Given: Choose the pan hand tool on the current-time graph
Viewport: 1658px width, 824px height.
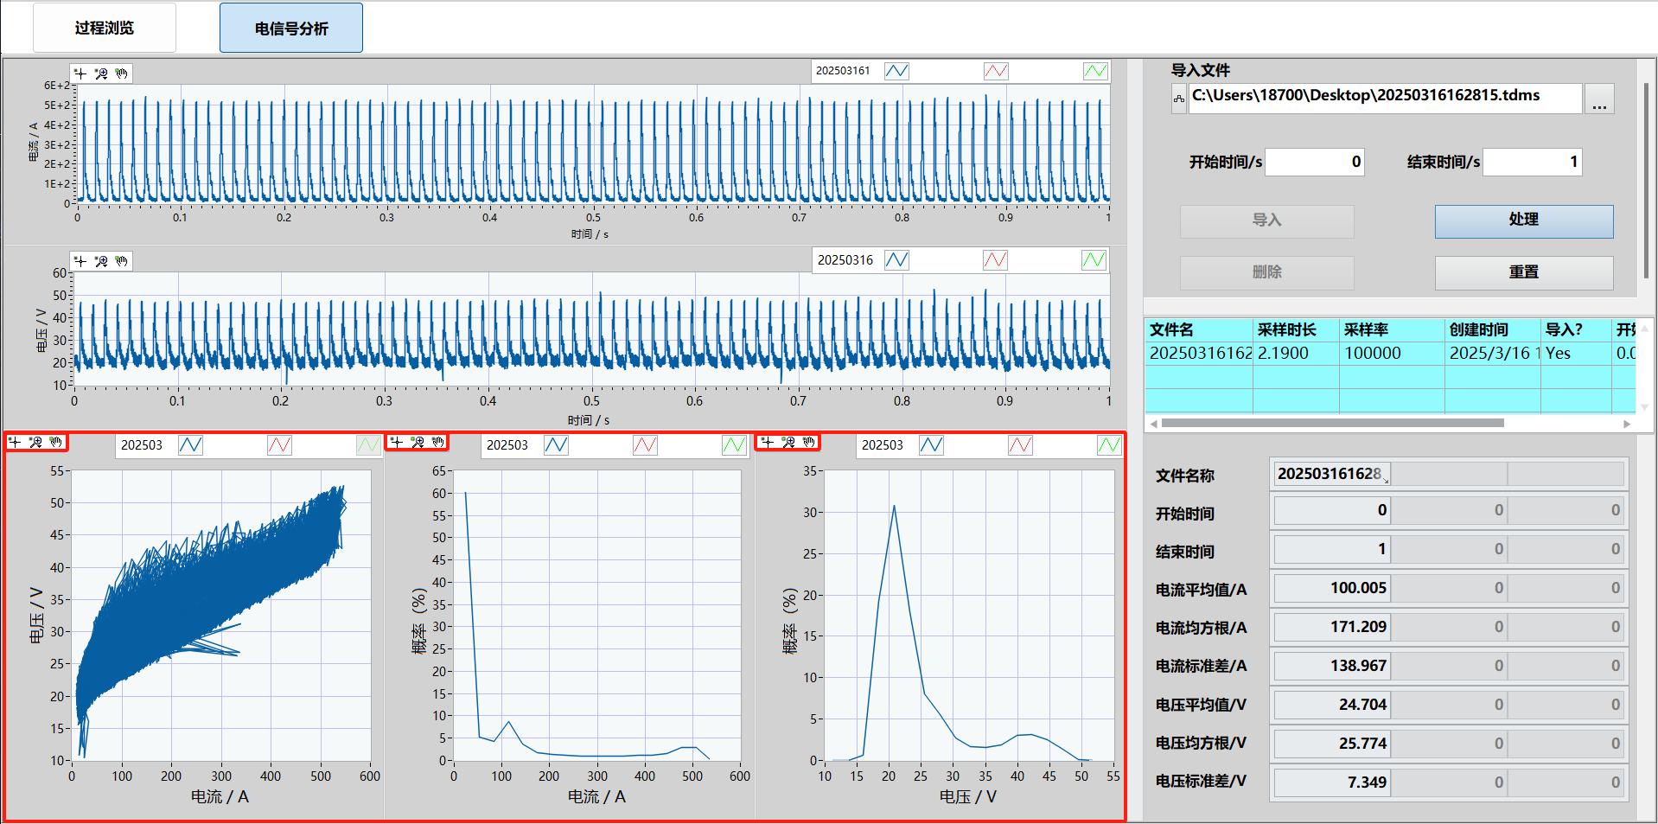Looking at the screenshot, I should point(122,73).
